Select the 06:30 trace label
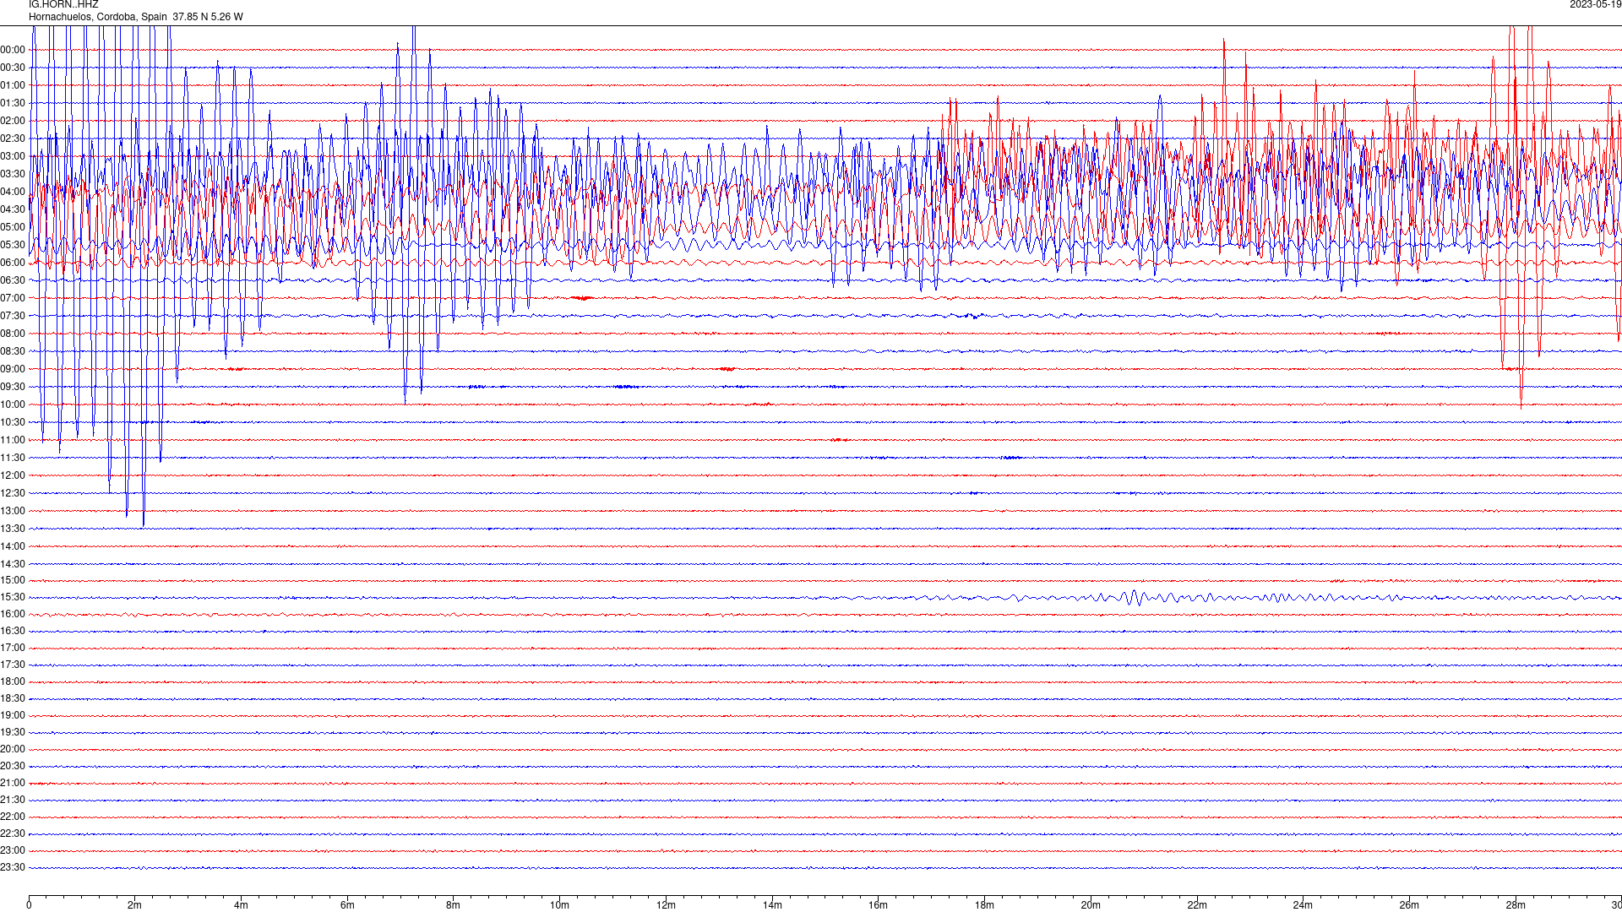The width and height of the screenshot is (1622, 912). 13,280
